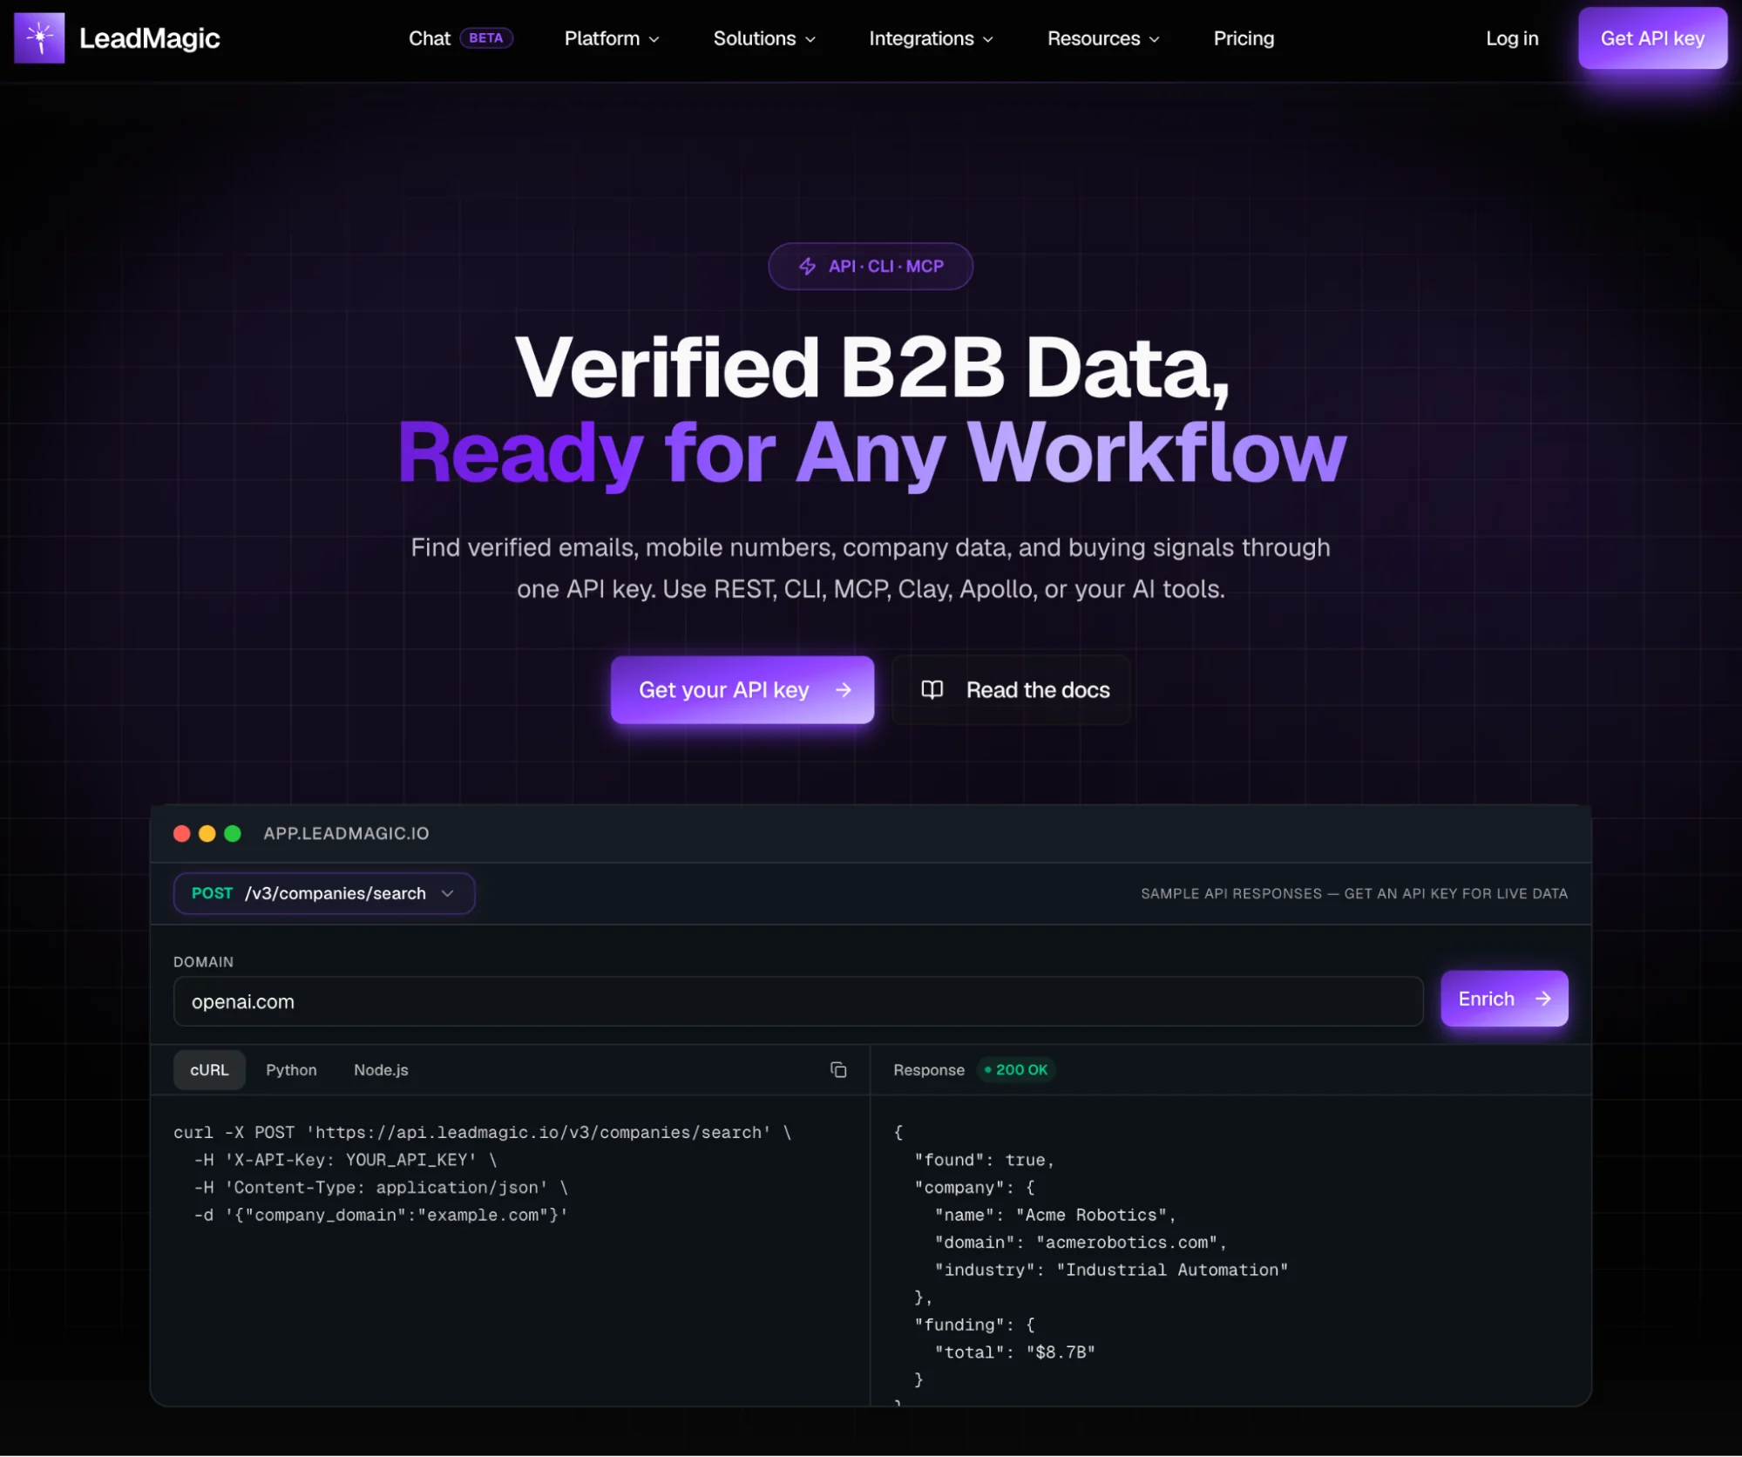The height and width of the screenshot is (1457, 1742).
Task: Click the Get API key header button
Action: tap(1652, 38)
